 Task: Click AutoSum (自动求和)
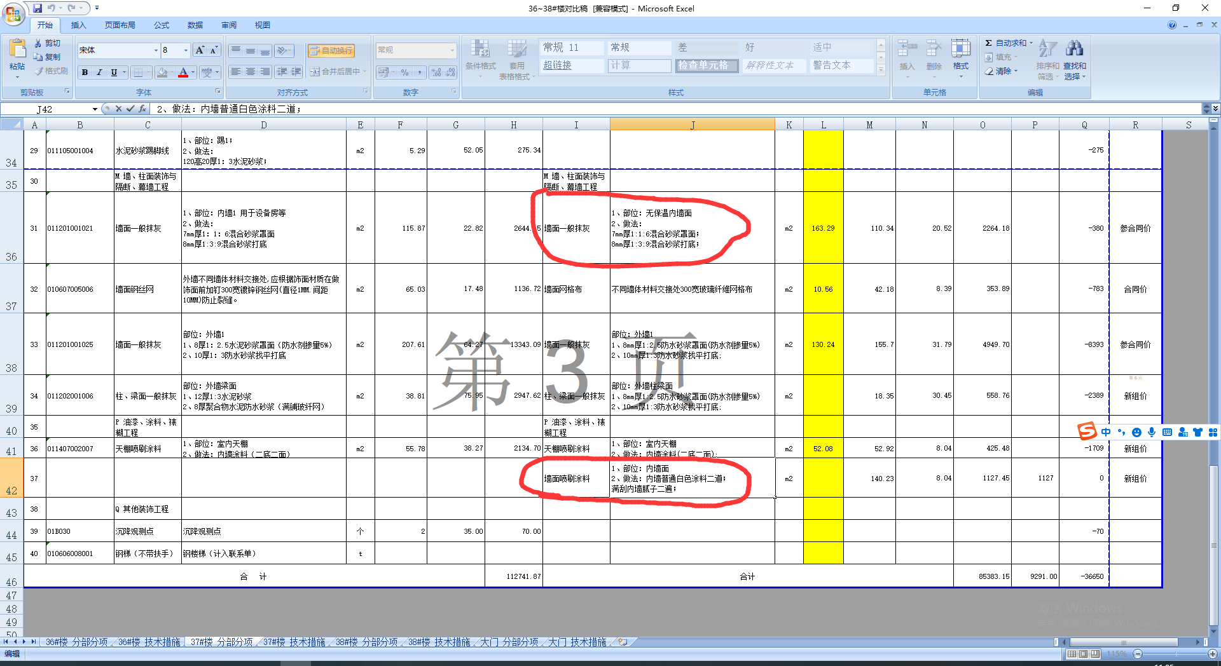click(1005, 43)
